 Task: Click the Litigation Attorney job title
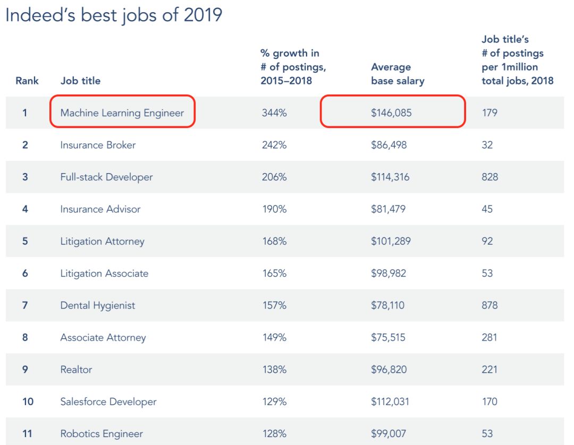tap(102, 241)
